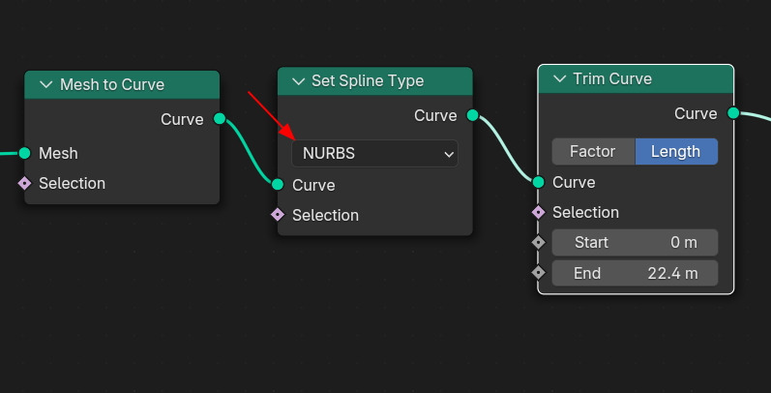Click Set Spline Type's Selection socket

278,215
